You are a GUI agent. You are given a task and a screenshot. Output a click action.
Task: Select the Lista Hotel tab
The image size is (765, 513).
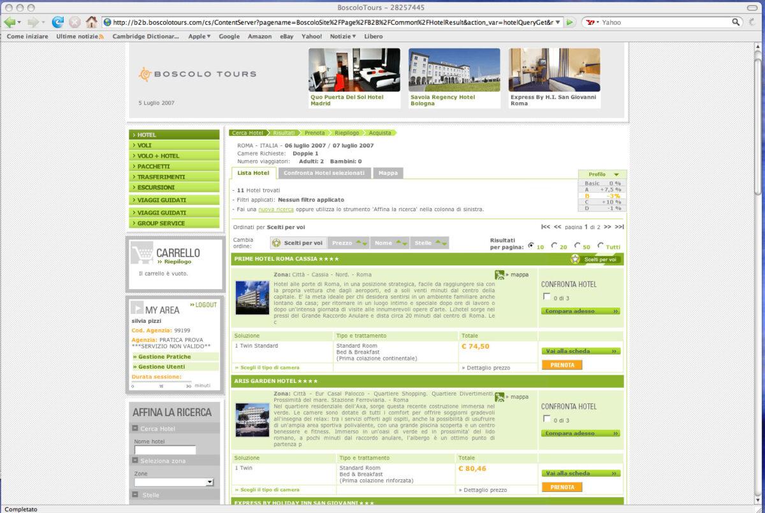click(253, 173)
